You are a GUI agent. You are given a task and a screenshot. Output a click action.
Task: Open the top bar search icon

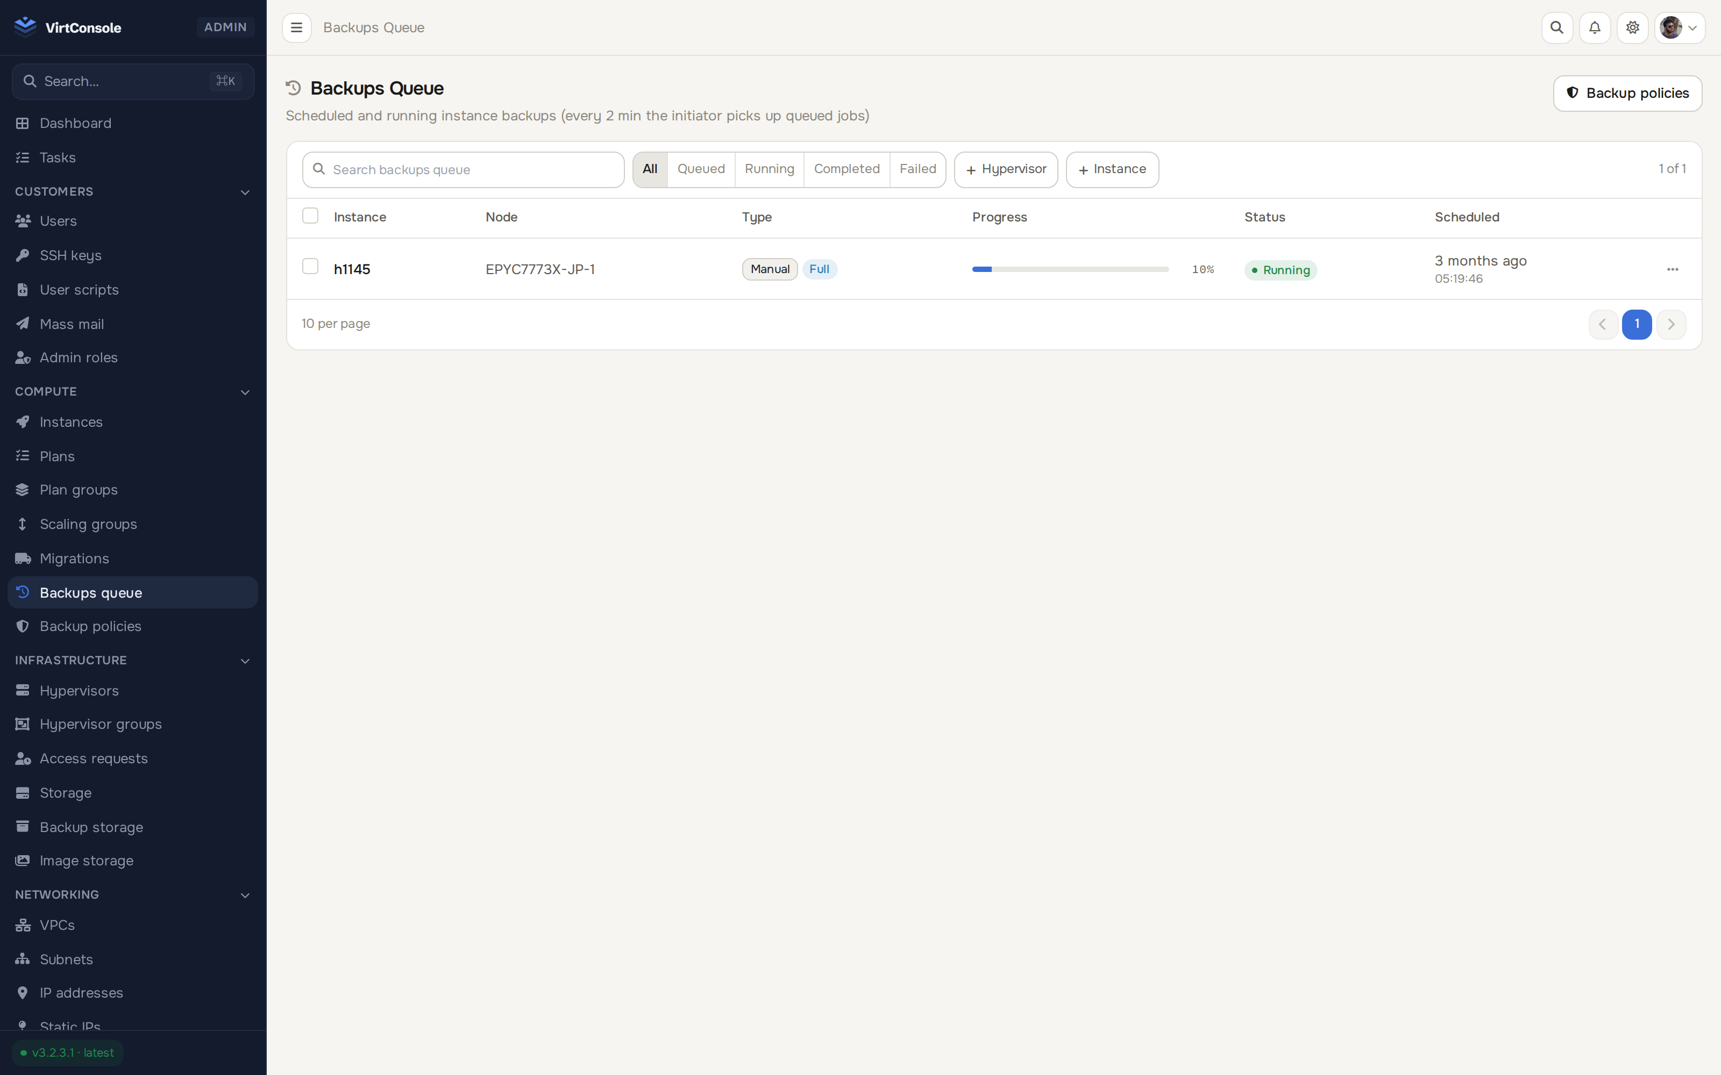1557,28
